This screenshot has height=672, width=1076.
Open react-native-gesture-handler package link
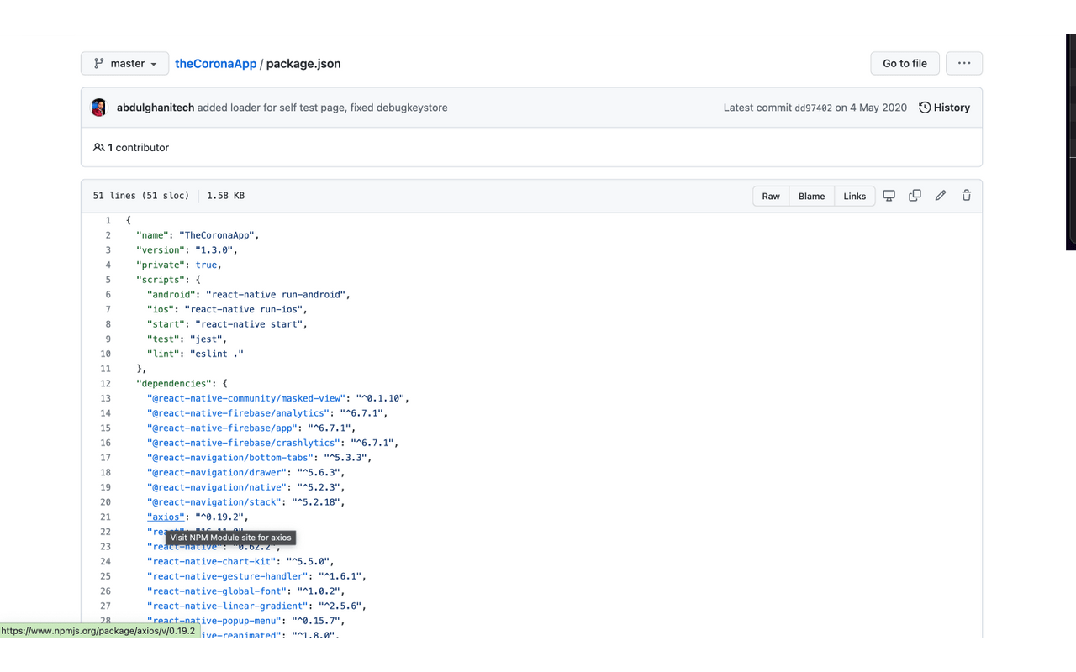tap(228, 576)
